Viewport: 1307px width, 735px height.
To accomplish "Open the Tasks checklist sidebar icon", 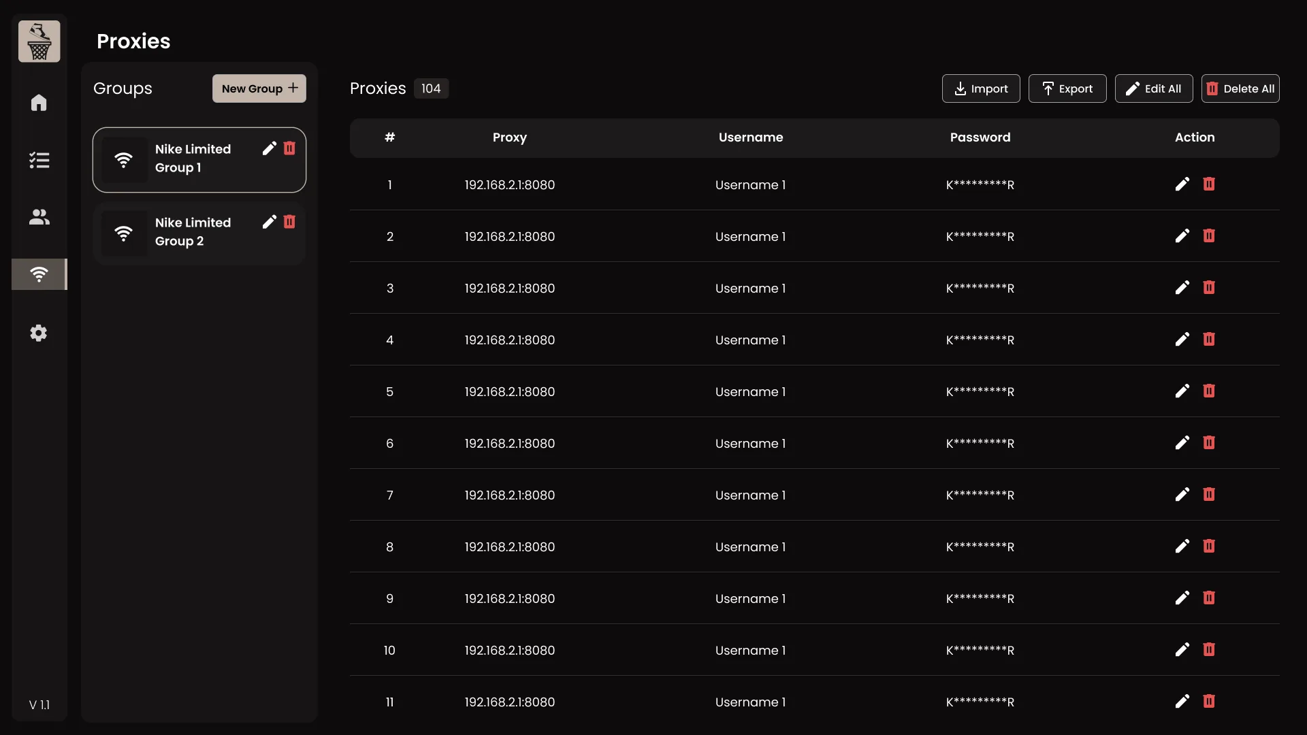I will 39,160.
